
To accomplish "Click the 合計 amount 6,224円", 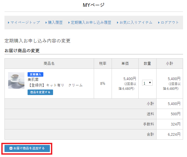I will 174,134.
